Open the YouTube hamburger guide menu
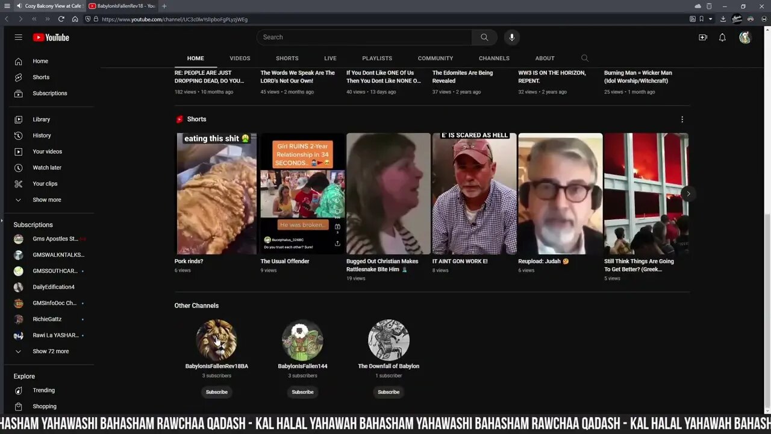Viewport: 771px width, 434px height. (x=19, y=37)
